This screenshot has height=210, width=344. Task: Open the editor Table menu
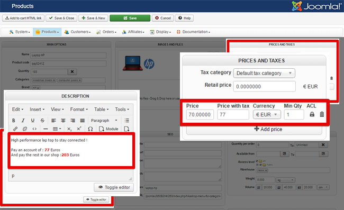coord(102,109)
